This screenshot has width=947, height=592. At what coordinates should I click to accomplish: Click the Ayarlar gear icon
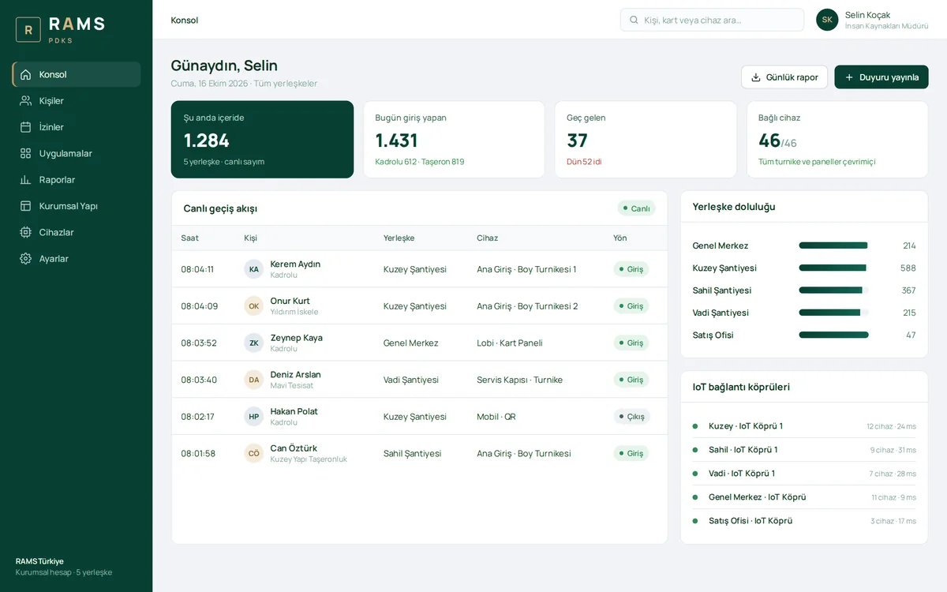tap(26, 258)
